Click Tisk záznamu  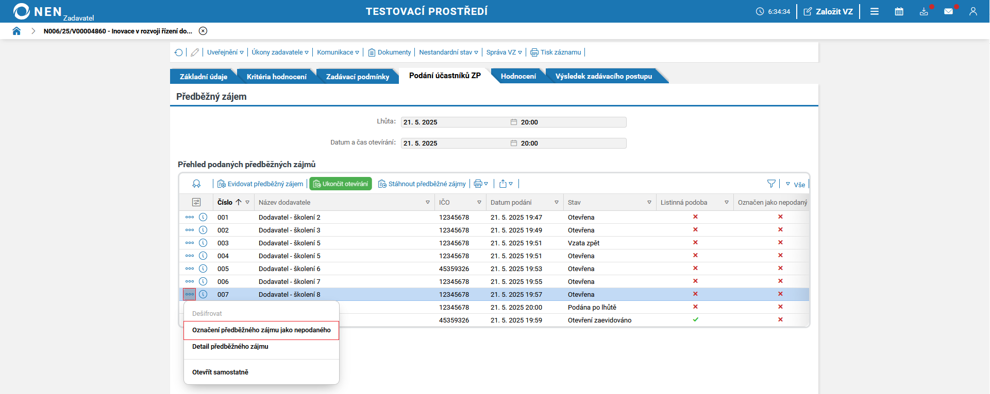(x=556, y=52)
